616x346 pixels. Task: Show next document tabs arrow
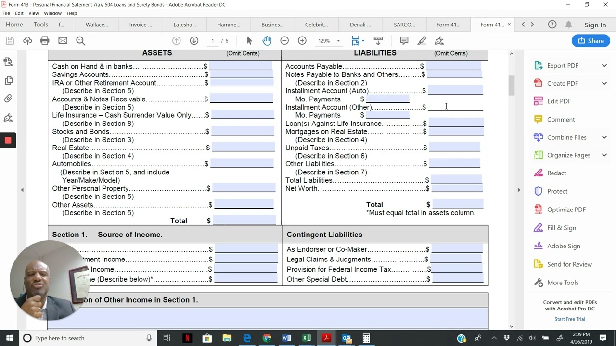tap(532, 25)
